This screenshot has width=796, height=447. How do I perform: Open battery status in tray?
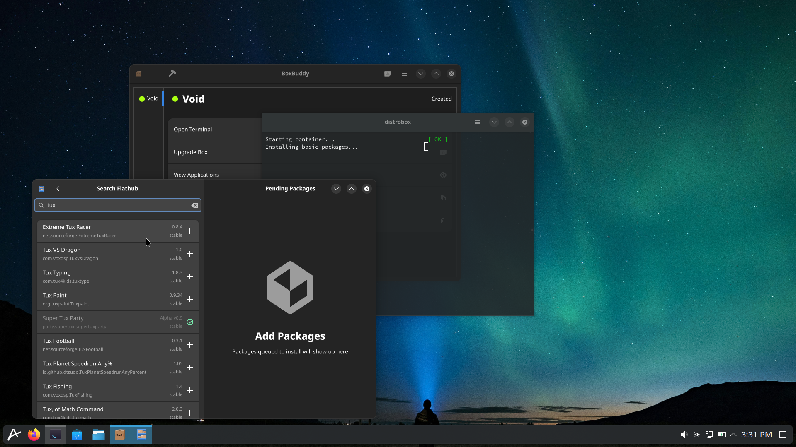pyautogui.click(x=721, y=435)
